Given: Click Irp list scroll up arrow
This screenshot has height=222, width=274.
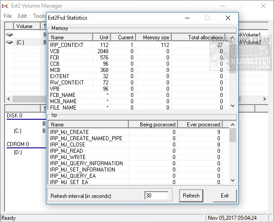Looking at the screenshot, I should click(232, 125).
